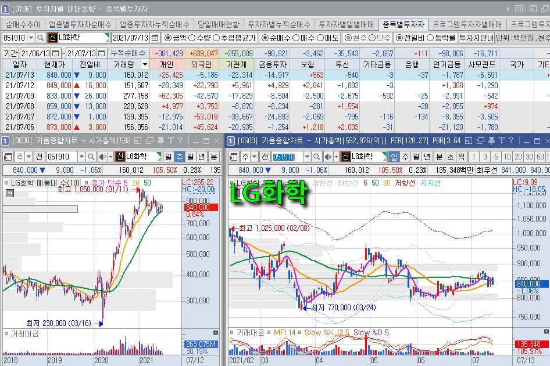Click pin icon in left chart title bar
This screenshot has height=366, width=550.
click(160, 141)
